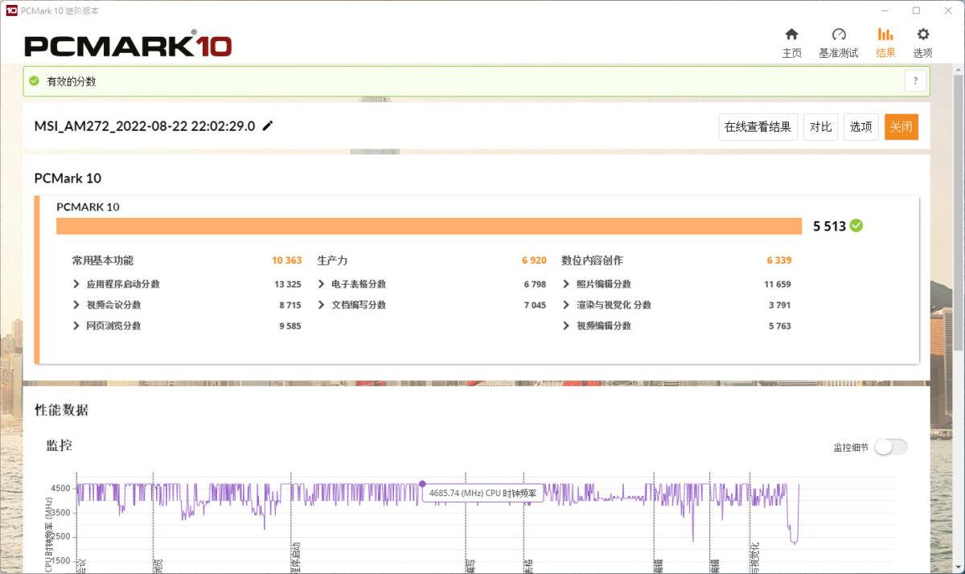This screenshot has height=574, width=965.
Task: Click the 6 798 score value
Action: 535,284
